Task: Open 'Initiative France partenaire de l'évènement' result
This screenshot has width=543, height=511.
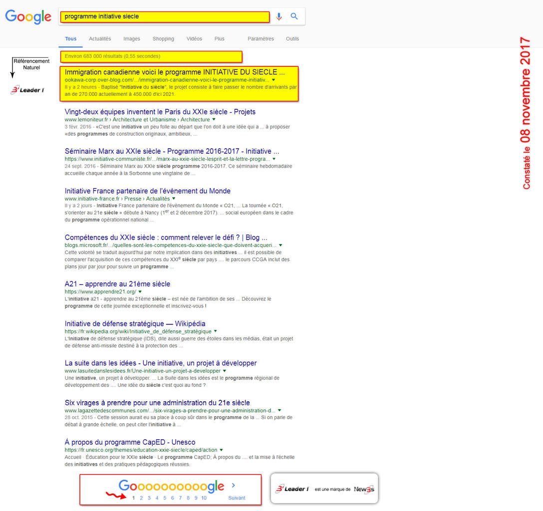Action: [x=148, y=191]
